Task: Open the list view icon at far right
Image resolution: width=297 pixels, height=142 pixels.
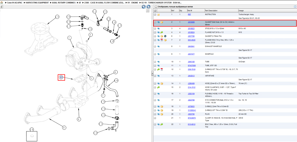Action: 295,7
